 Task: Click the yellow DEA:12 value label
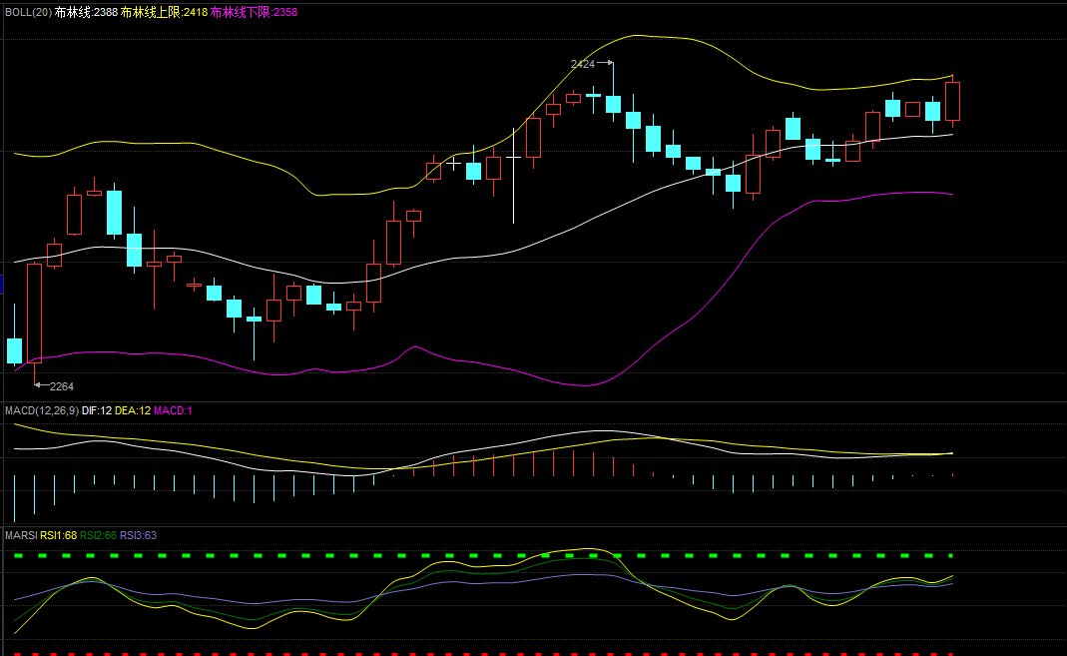pos(133,410)
